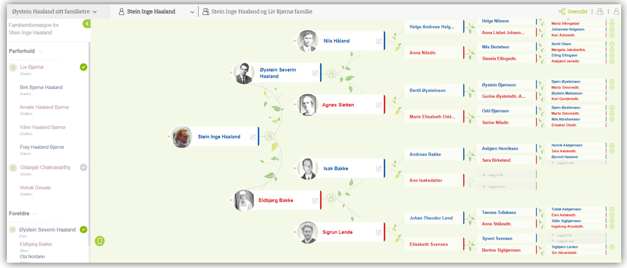Open the single person icon at top right
The width and height of the screenshot is (627, 268).
point(616,11)
